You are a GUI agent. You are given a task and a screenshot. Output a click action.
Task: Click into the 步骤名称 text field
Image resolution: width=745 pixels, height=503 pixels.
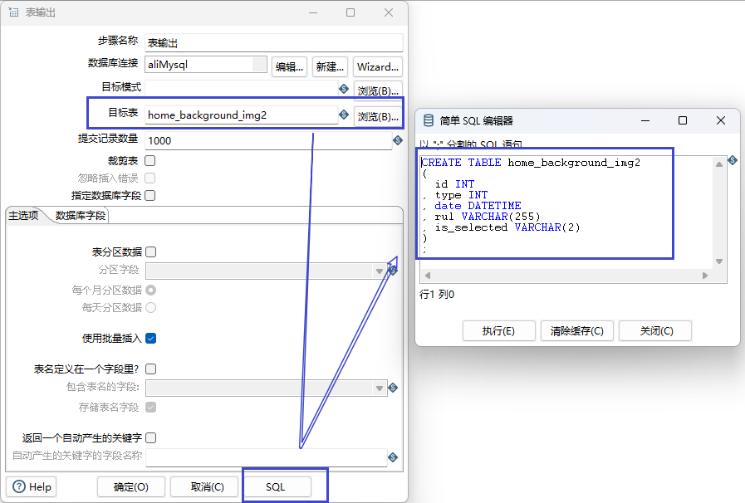pos(273,42)
